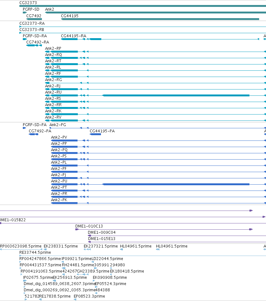
Task: Click the DME1-010C13 clone label
Action: pyautogui.click(x=89, y=226)
